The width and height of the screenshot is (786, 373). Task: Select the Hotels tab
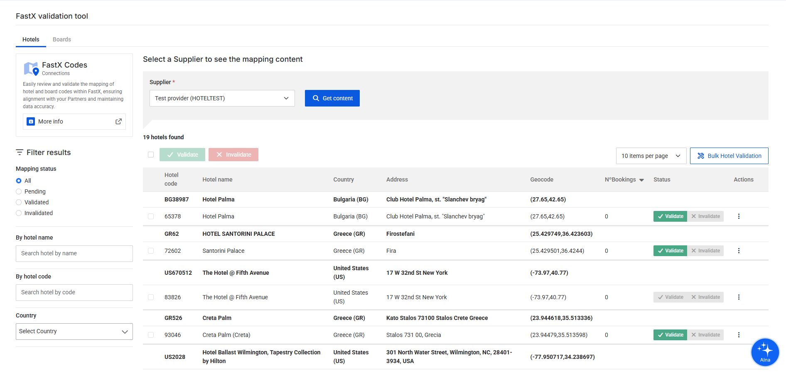click(31, 39)
